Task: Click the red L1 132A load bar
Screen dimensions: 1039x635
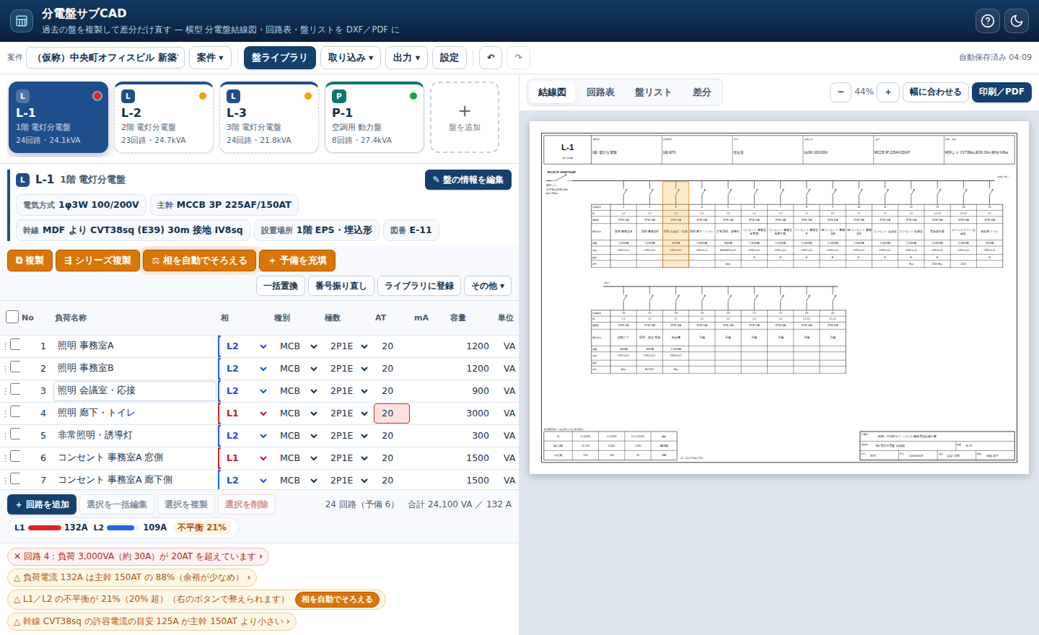Action: tap(45, 527)
